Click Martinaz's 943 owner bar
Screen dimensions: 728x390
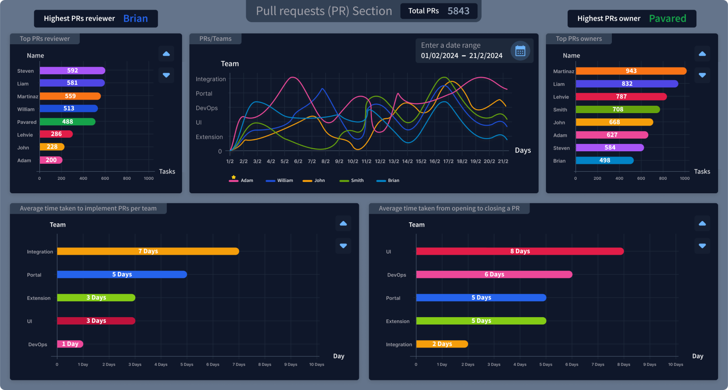click(x=631, y=71)
